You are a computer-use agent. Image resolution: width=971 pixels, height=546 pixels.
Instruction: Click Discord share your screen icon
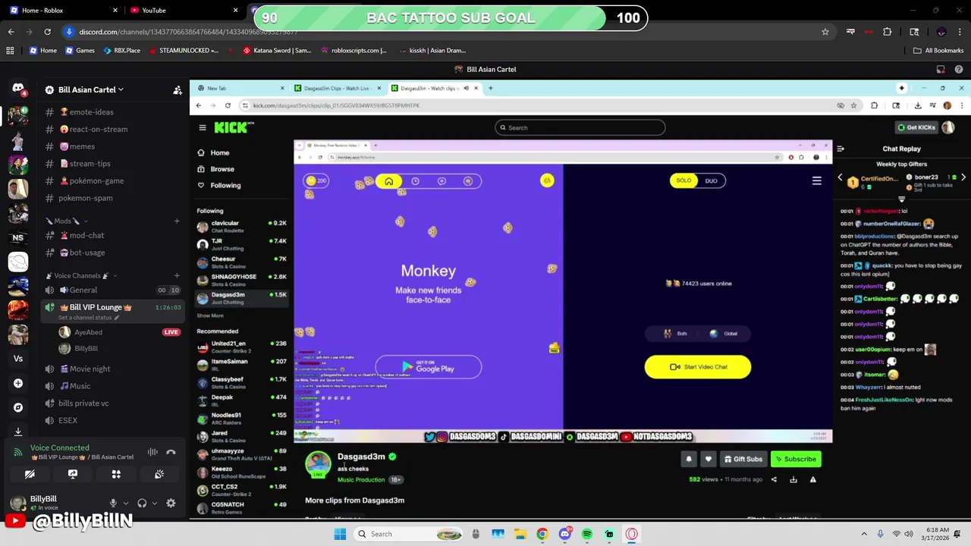click(x=73, y=474)
